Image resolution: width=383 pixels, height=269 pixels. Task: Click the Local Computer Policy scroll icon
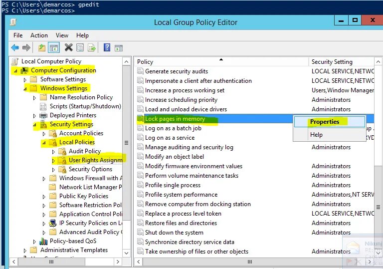pyautogui.click(x=15, y=61)
